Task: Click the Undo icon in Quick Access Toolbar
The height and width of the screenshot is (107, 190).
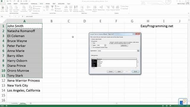Action: pos(11,1)
